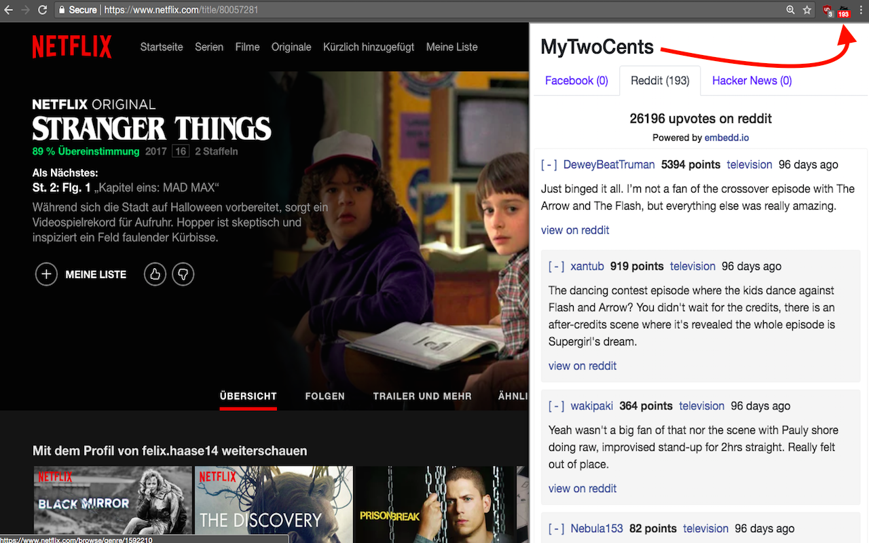The height and width of the screenshot is (543, 869).
Task: Open the TRAILER UND MEHR tab
Action: point(422,396)
